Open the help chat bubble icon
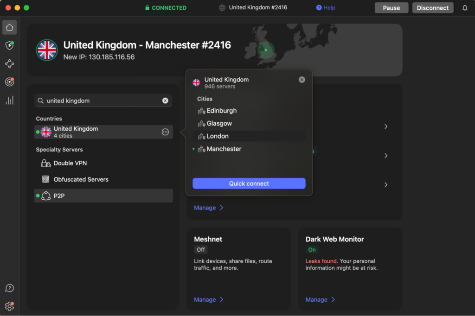475x316 pixels. (9, 288)
